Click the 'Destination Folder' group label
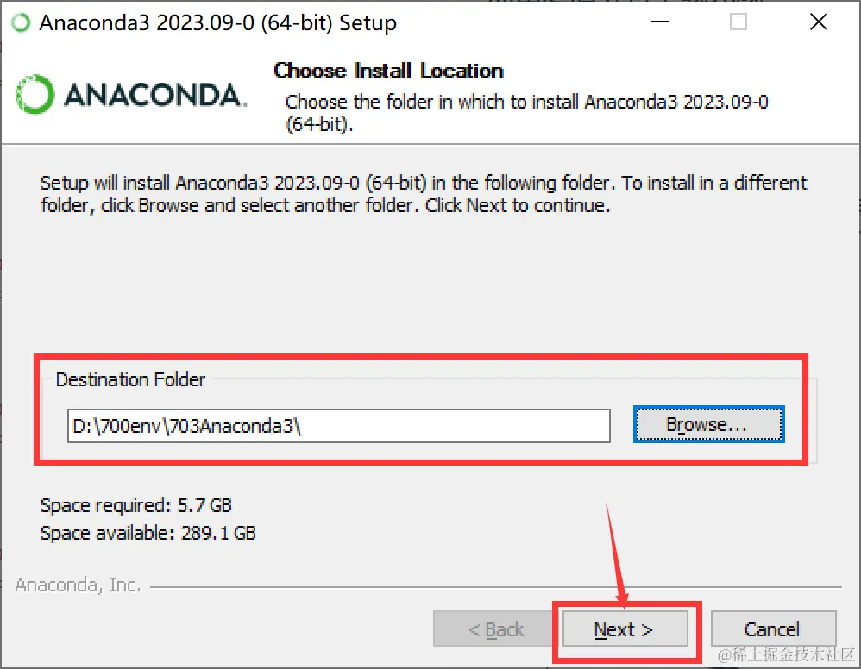The image size is (861, 669). (x=130, y=379)
